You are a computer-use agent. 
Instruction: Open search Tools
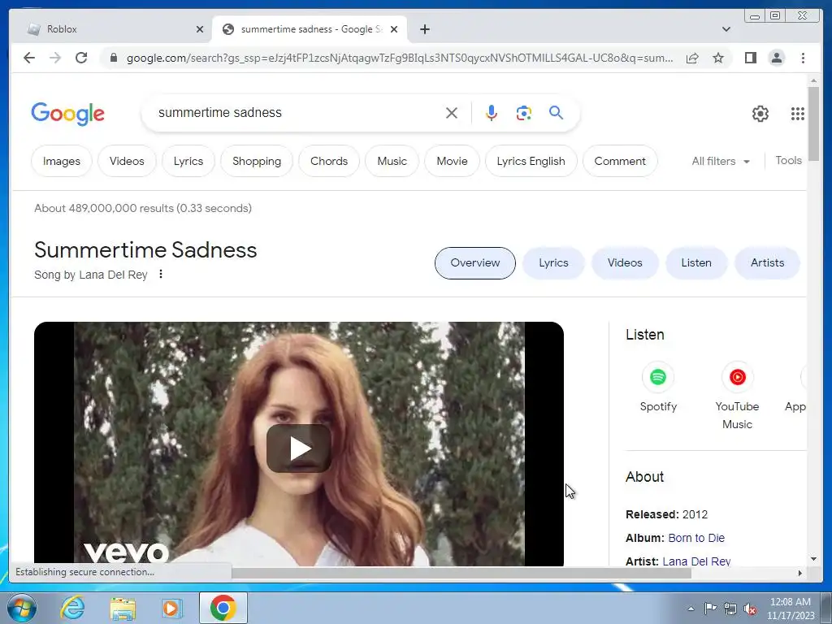[788, 160]
